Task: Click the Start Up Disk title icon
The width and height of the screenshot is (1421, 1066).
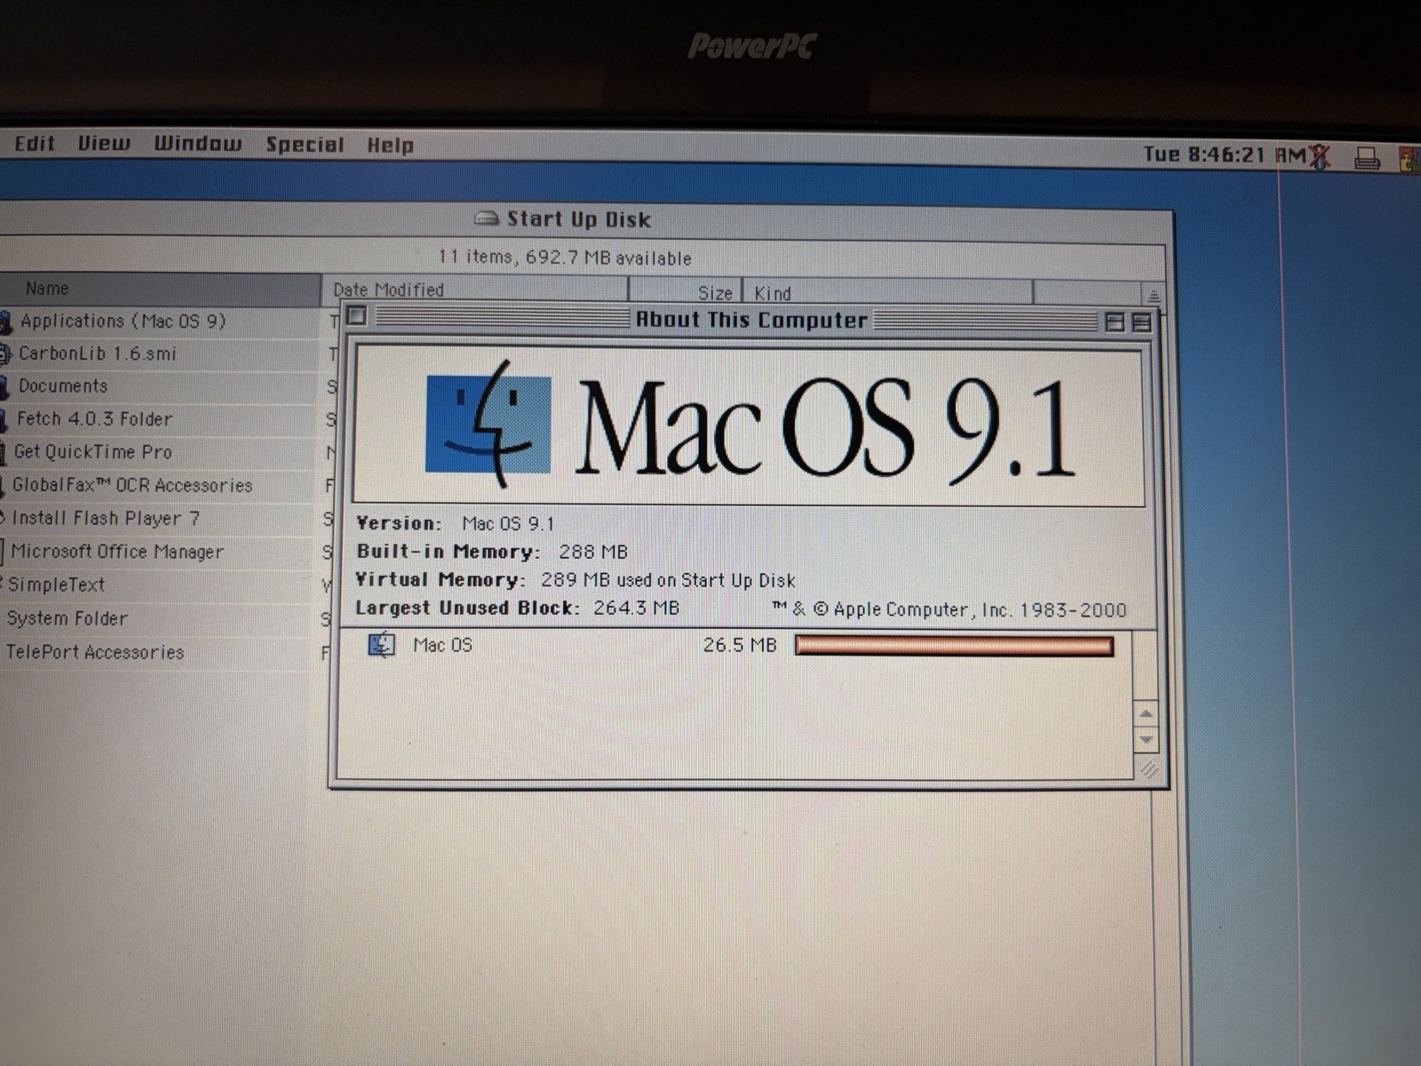Action: [486, 219]
